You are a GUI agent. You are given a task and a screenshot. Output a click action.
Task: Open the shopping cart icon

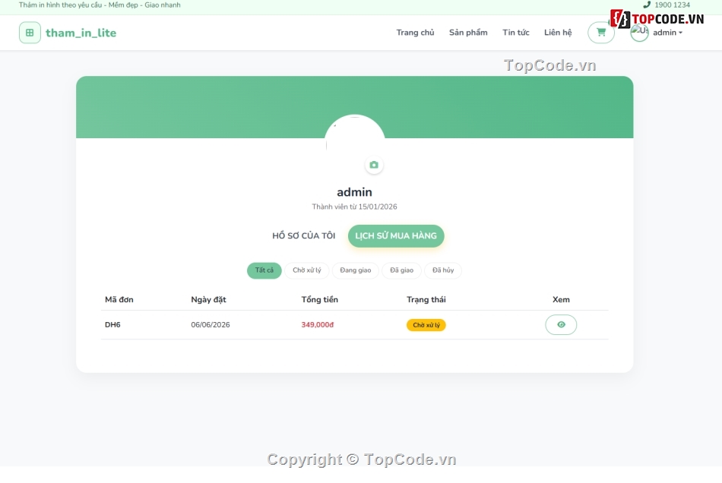click(601, 32)
